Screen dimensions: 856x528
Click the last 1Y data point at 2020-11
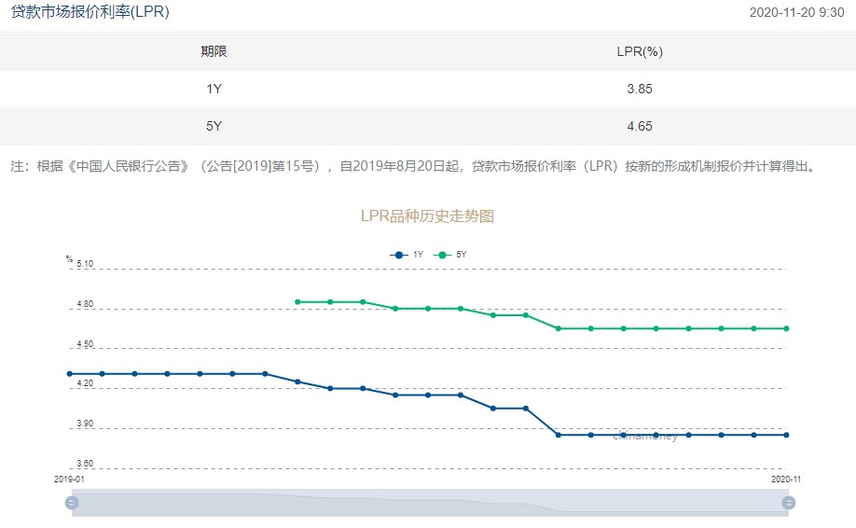(x=787, y=435)
